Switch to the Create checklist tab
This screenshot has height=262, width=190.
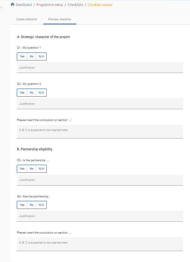point(26,19)
